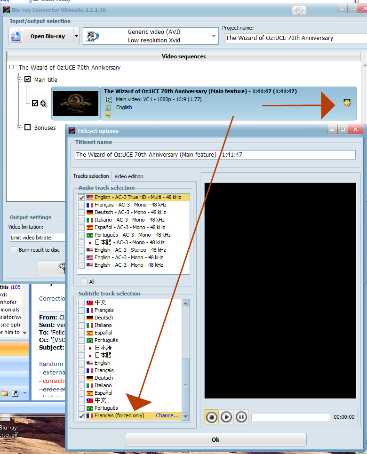
Task: Collapse the Main title tree node
Action: coord(19,79)
